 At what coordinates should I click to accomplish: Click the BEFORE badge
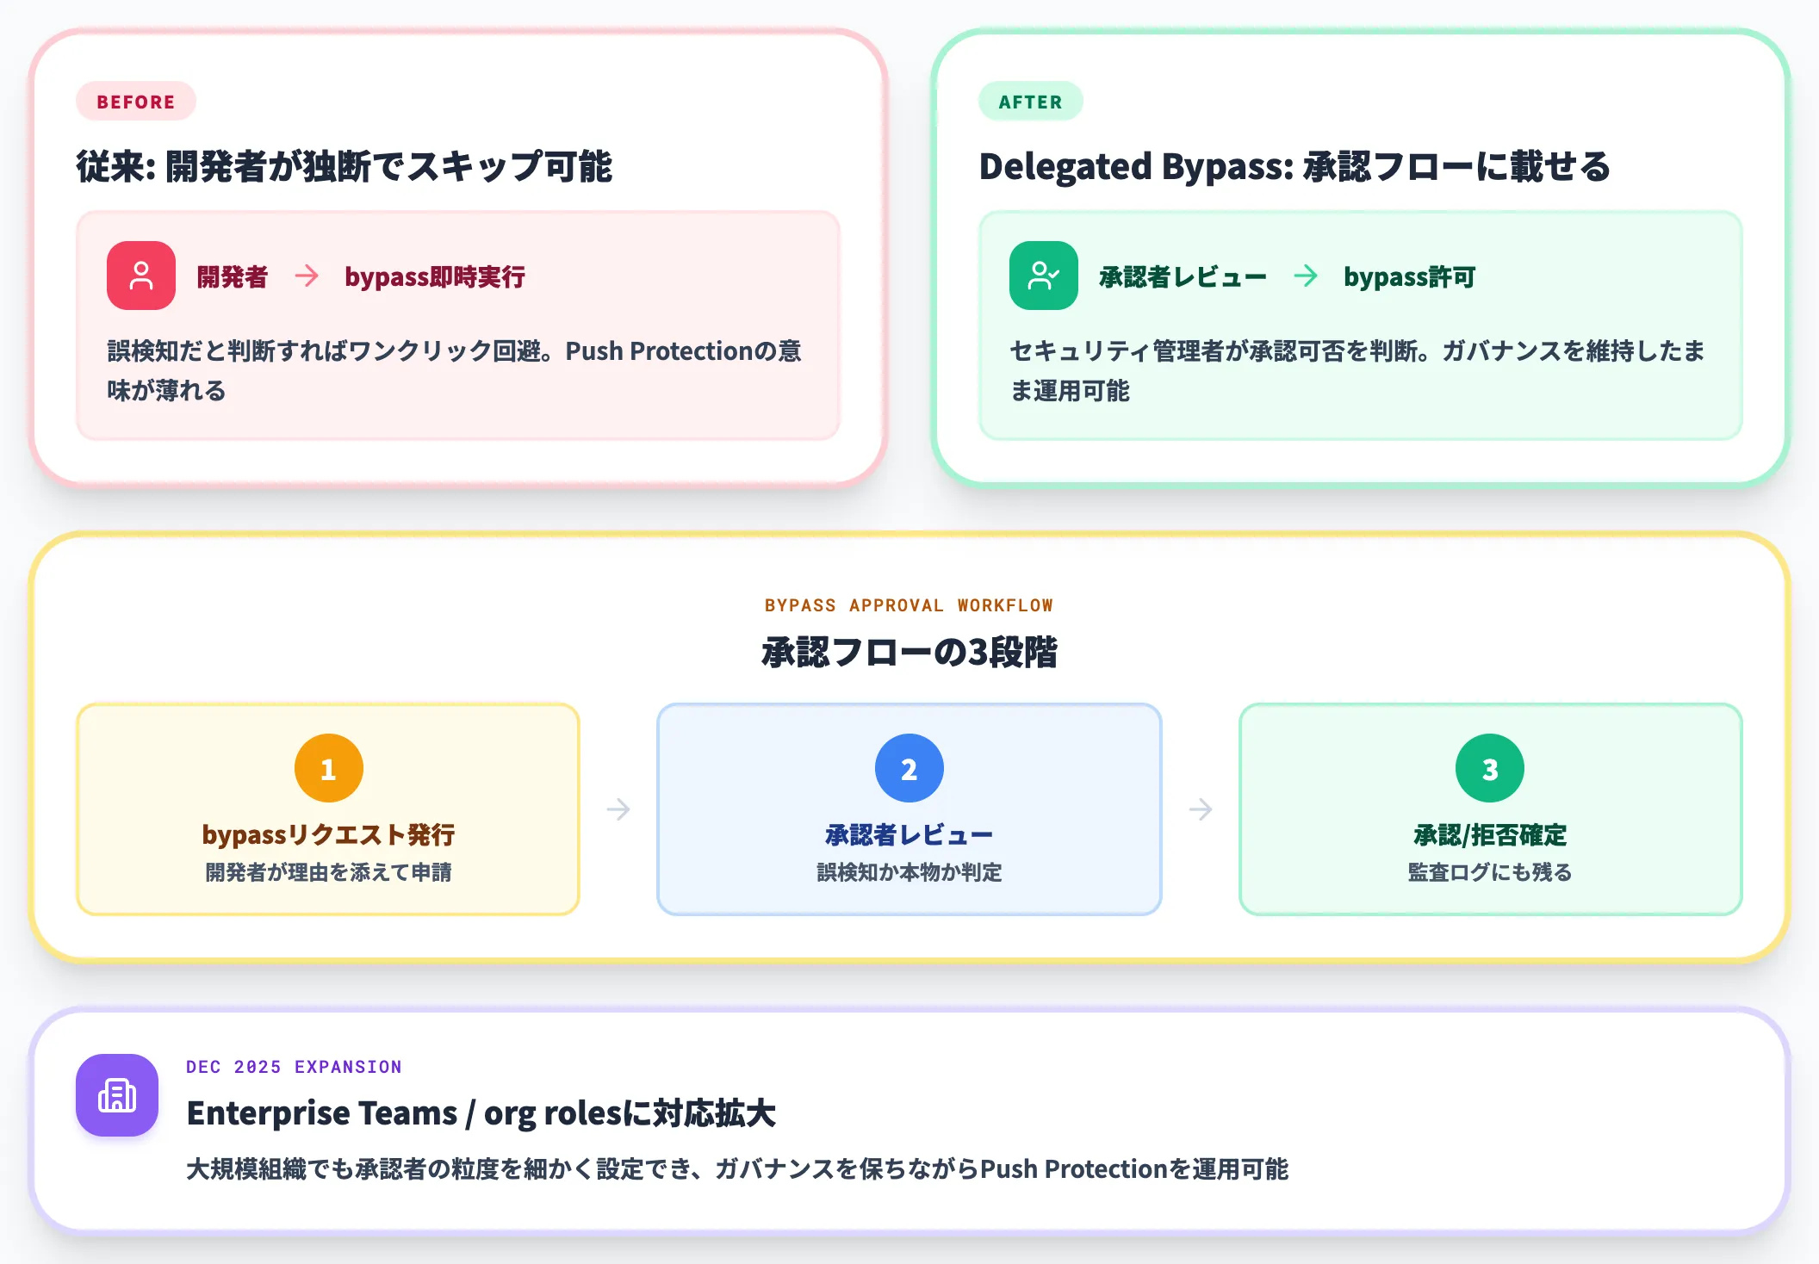coord(136,102)
